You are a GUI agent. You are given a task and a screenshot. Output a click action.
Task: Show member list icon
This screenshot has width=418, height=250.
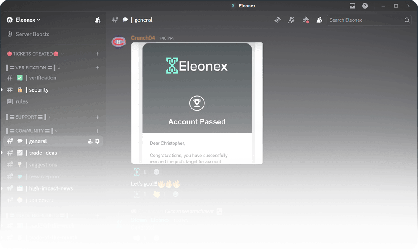coord(319,20)
